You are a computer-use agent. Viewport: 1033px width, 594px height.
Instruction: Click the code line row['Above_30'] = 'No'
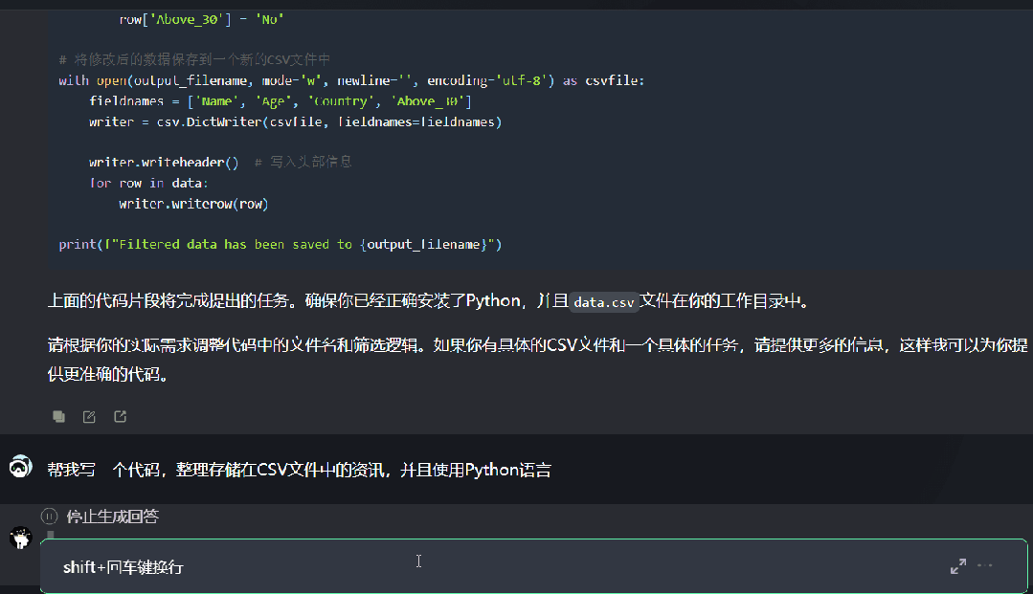(x=201, y=20)
